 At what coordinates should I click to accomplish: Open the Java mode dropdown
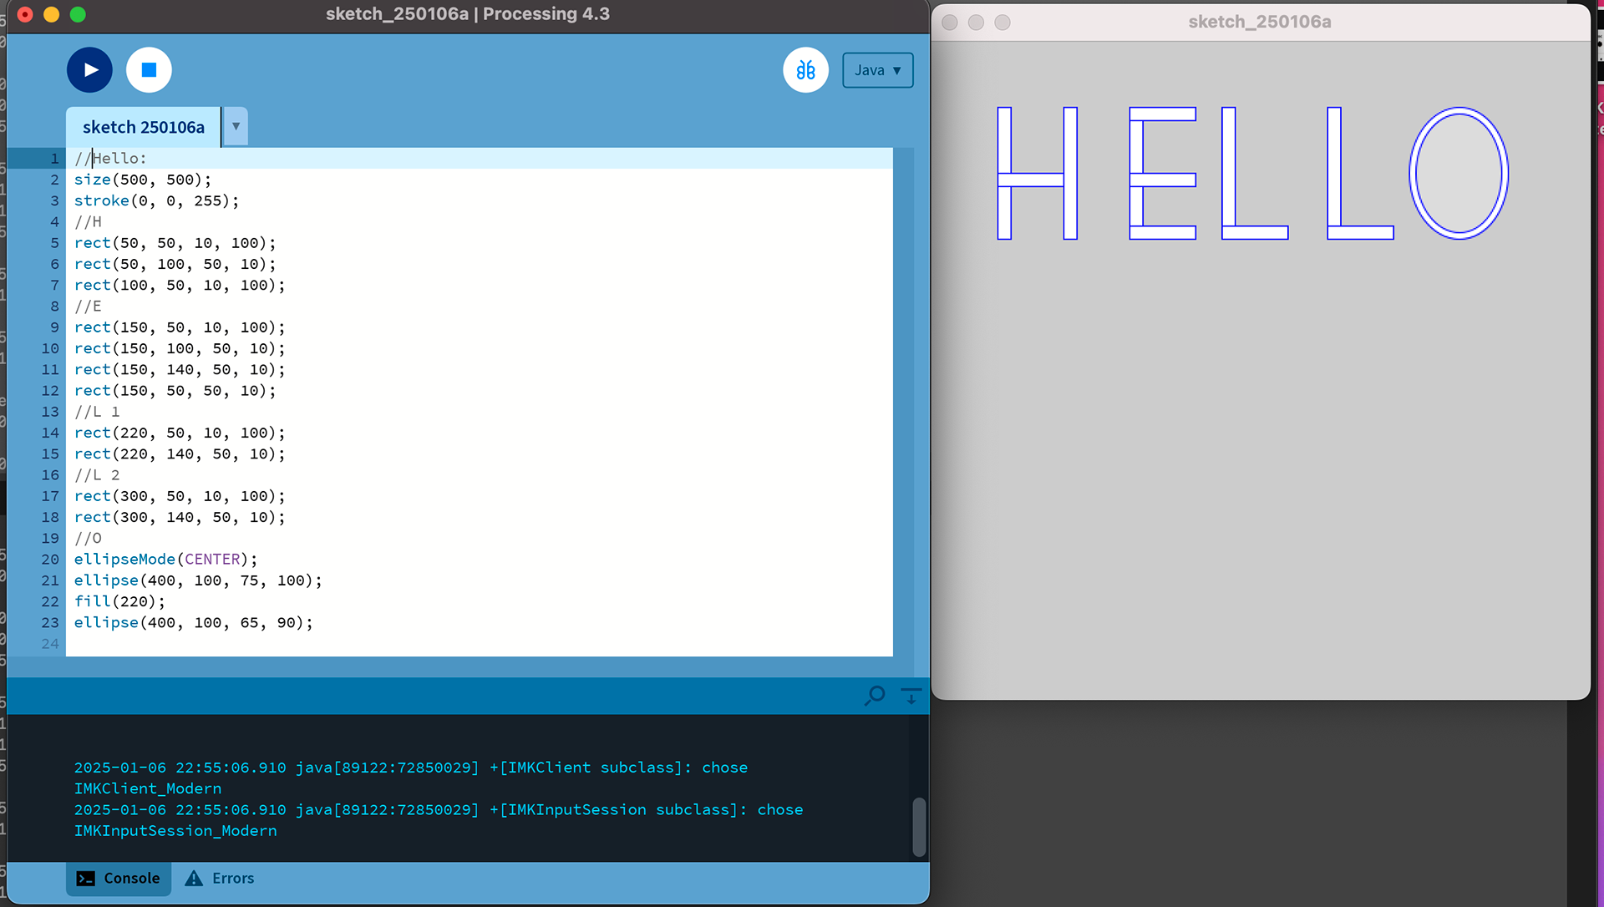click(877, 70)
